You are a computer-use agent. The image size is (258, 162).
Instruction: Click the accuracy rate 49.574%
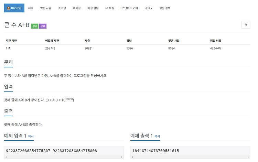point(216,48)
